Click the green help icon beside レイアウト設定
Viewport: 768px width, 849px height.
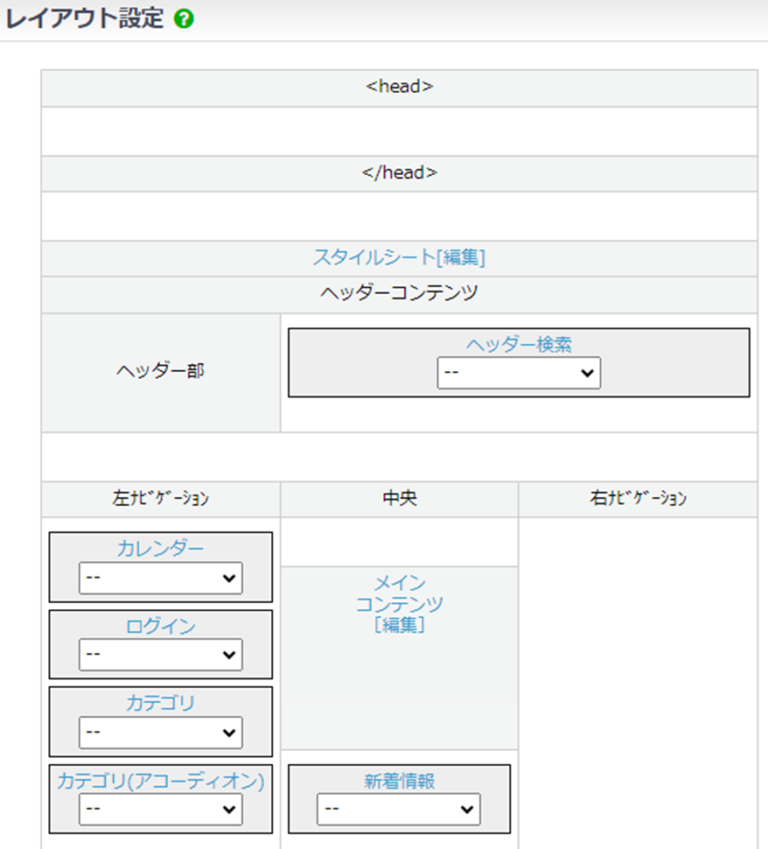(x=184, y=20)
